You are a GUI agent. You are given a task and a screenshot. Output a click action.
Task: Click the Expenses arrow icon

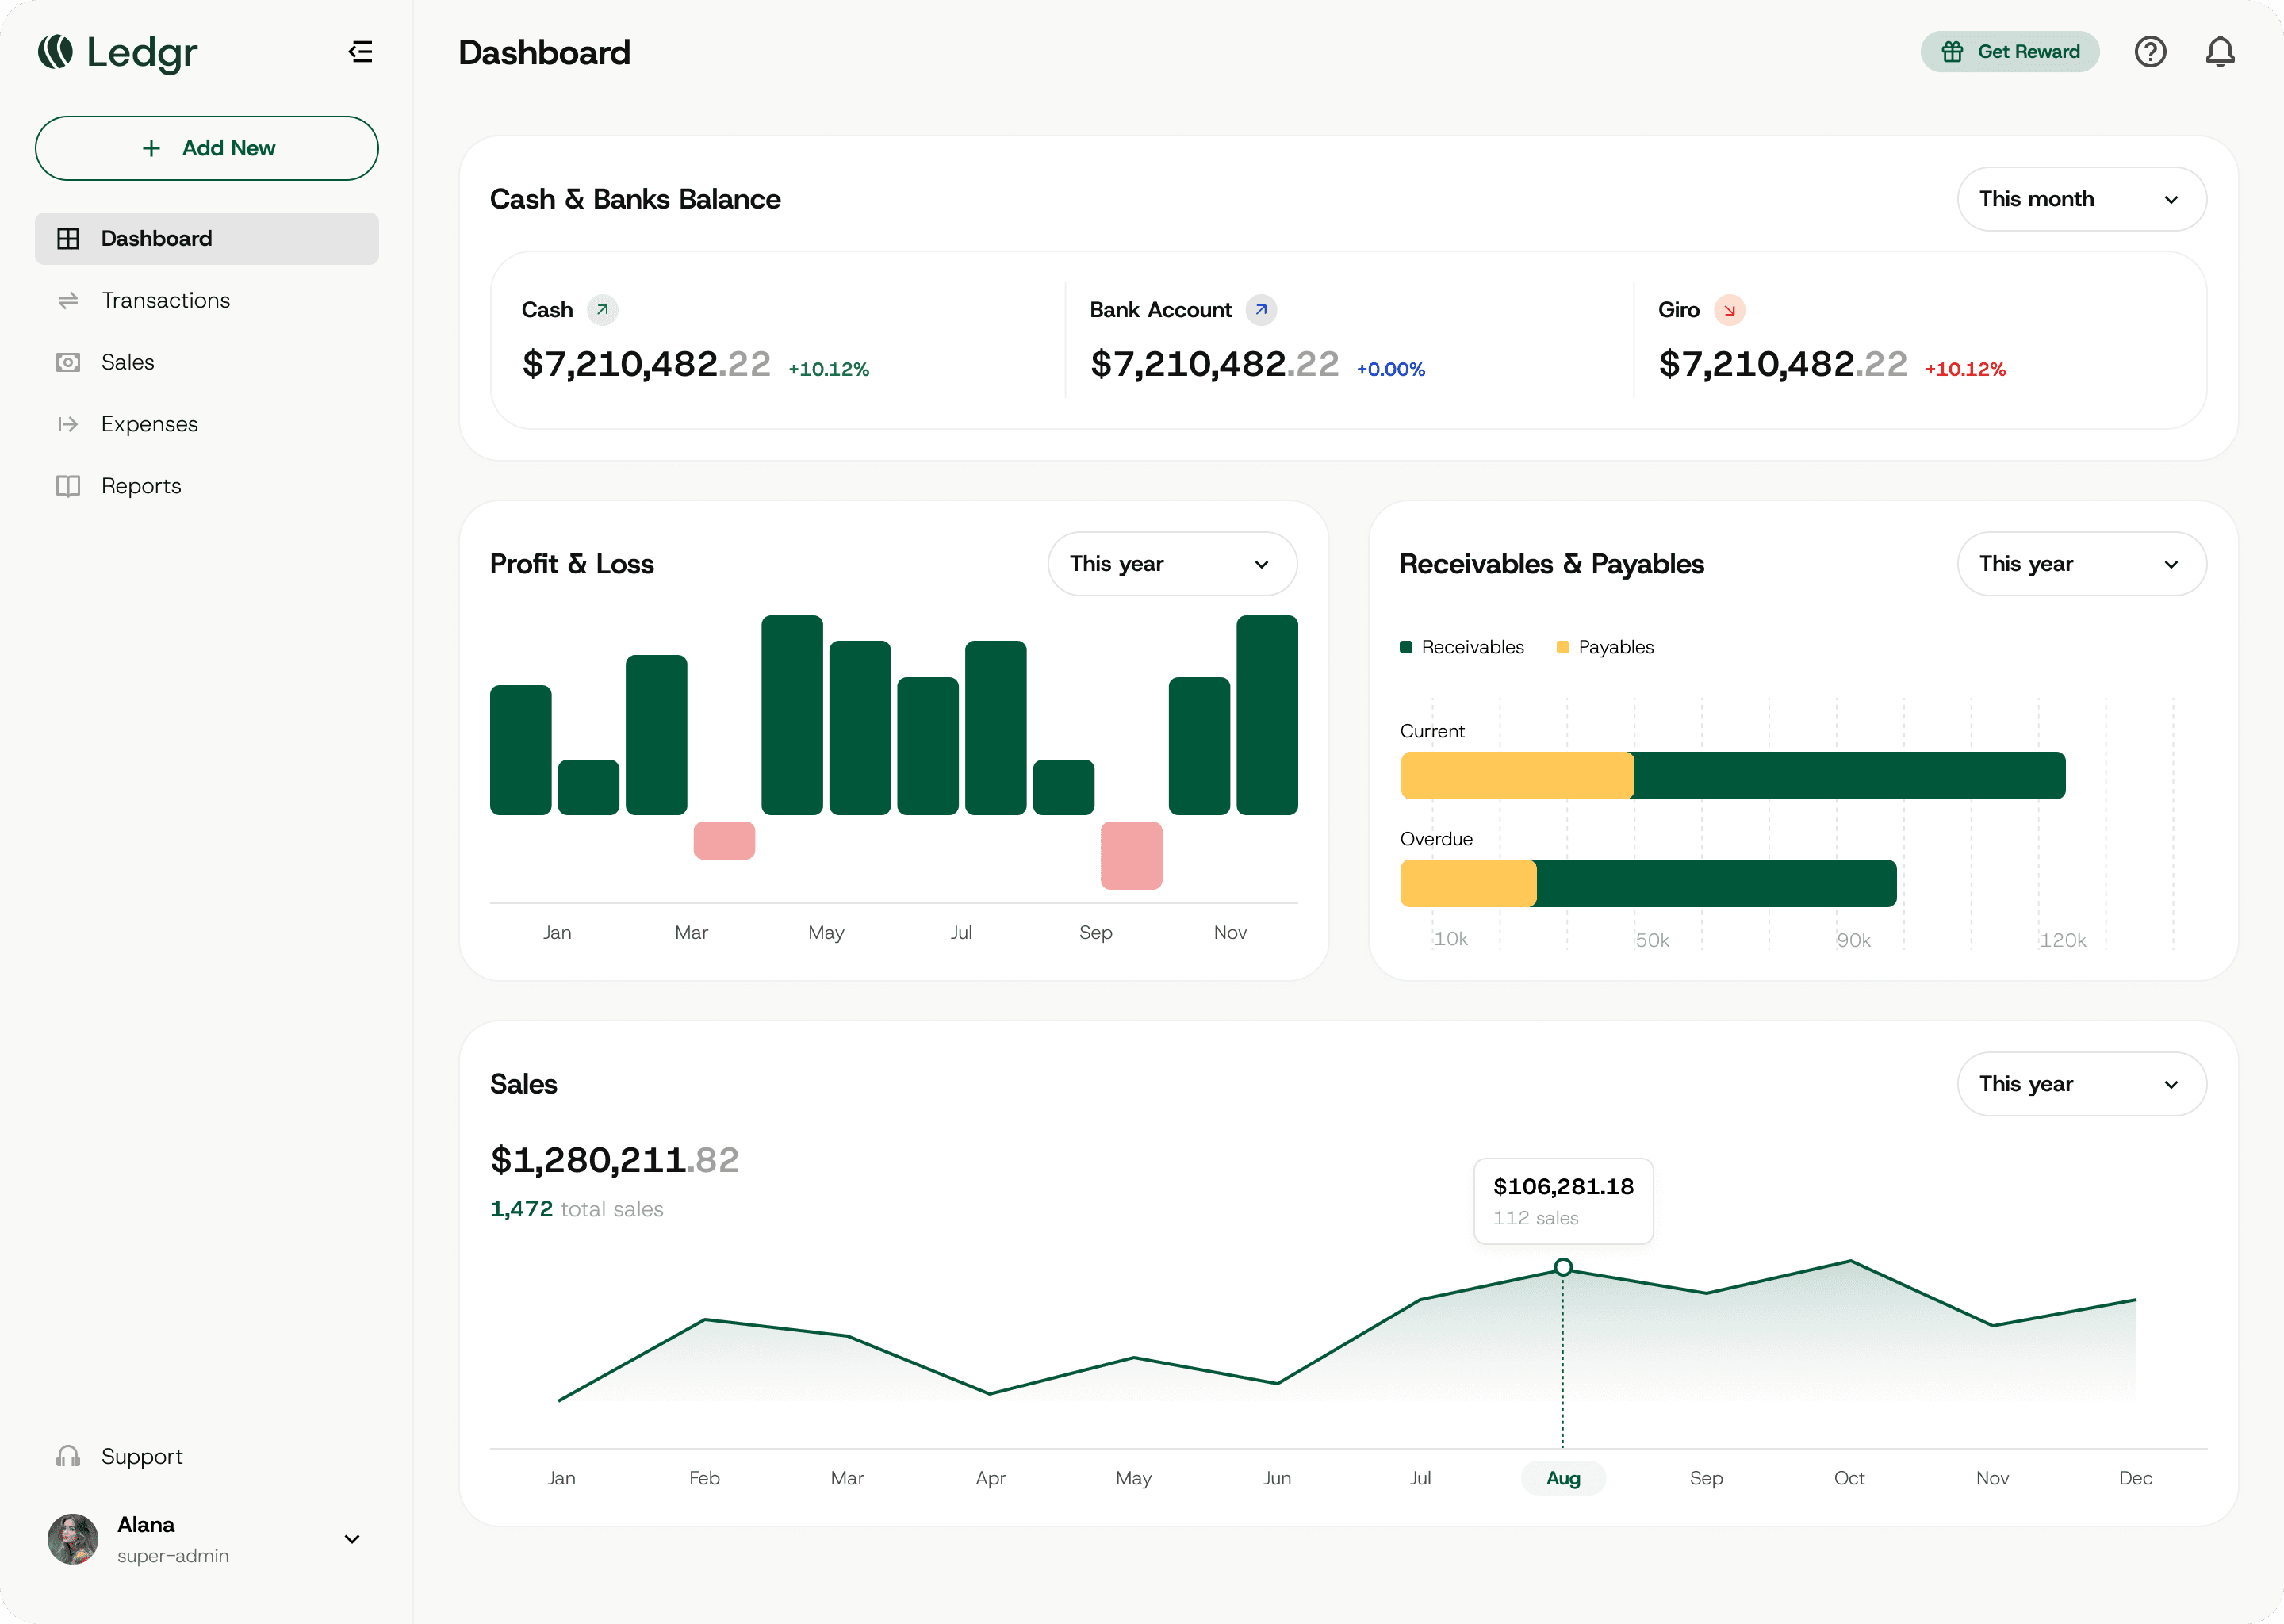click(x=68, y=424)
